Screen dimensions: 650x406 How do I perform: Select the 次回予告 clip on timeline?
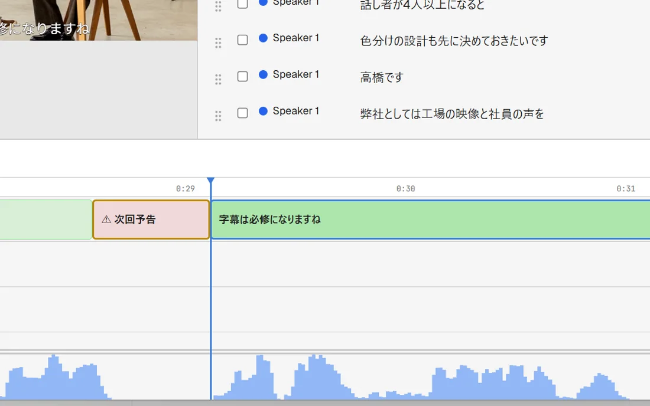tap(151, 220)
